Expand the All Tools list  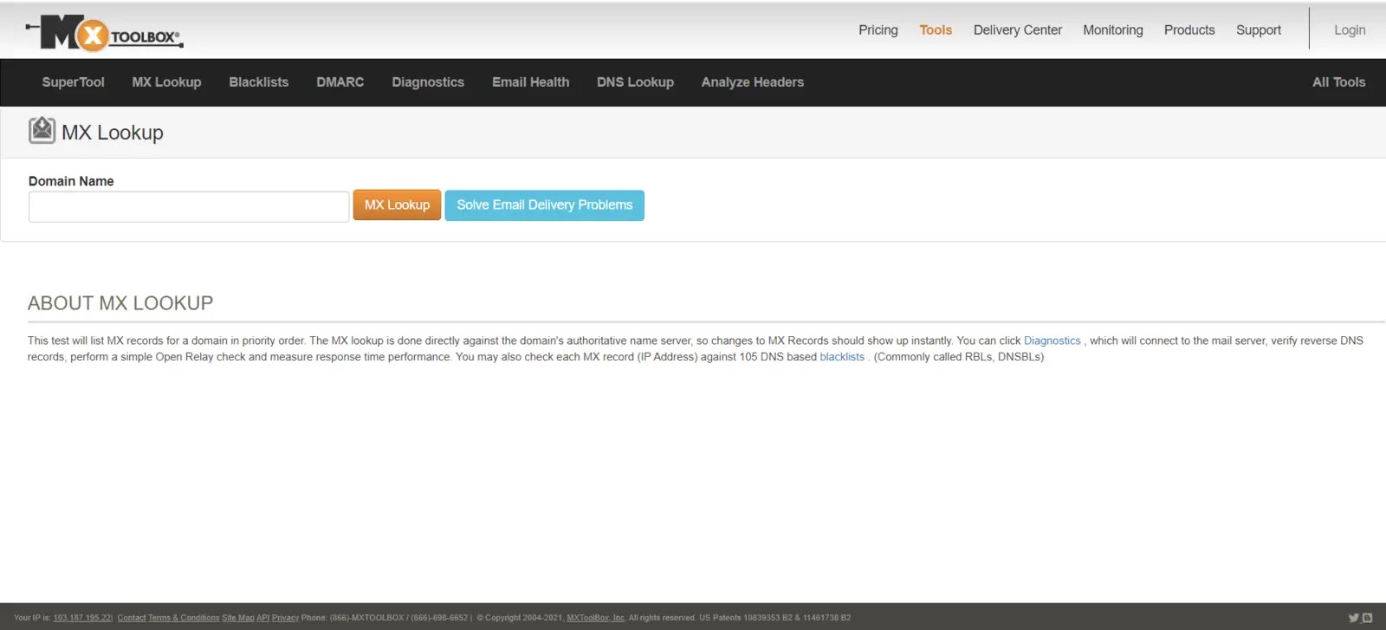1338,82
